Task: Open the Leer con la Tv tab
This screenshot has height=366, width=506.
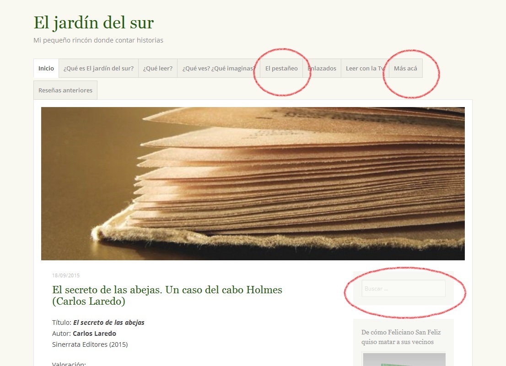Action: point(365,68)
